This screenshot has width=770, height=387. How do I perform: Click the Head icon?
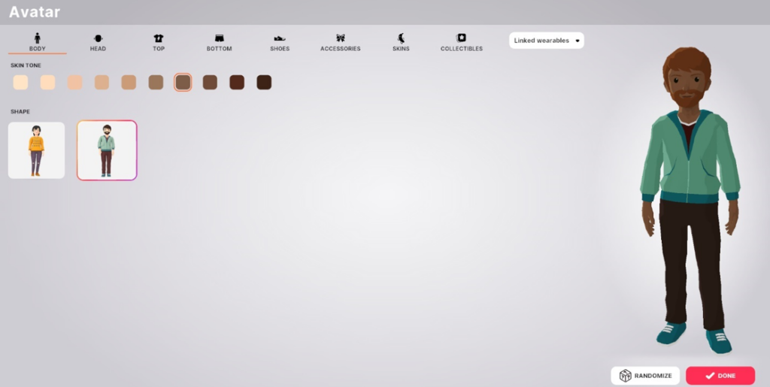(x=98, y=38)
